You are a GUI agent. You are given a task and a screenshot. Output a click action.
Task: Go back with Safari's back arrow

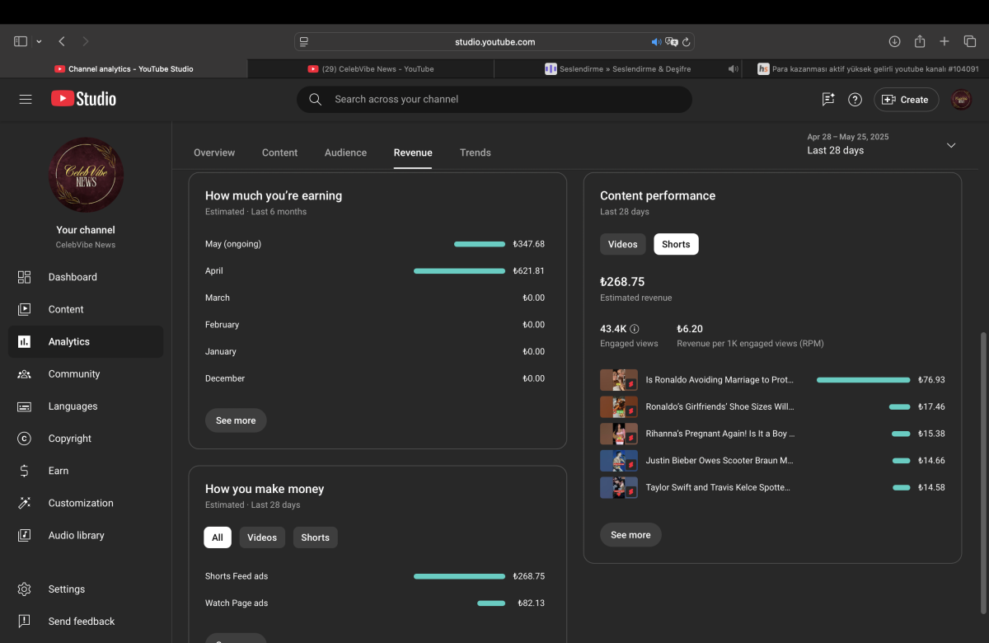coord(62,41)
